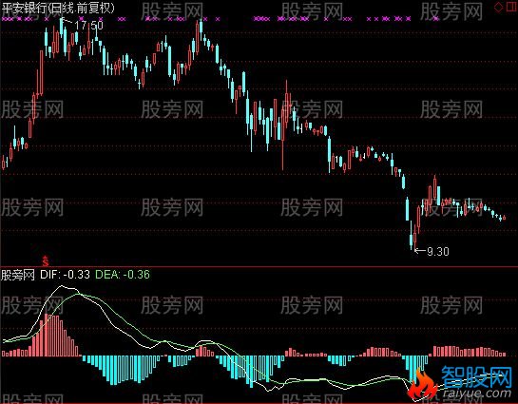Click the 股旁网 indicator name beside DIF
The width and height of the screenshot is (518, 404).
18,275
